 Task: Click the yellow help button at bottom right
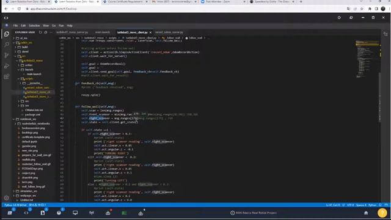[x=382, y=213]
